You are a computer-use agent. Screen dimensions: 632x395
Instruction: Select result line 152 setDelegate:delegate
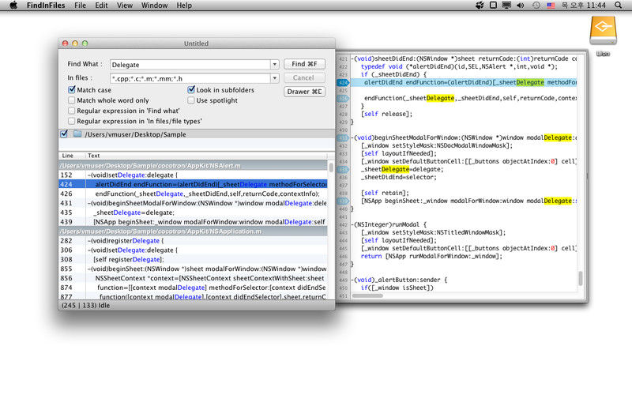click(193, 175)
